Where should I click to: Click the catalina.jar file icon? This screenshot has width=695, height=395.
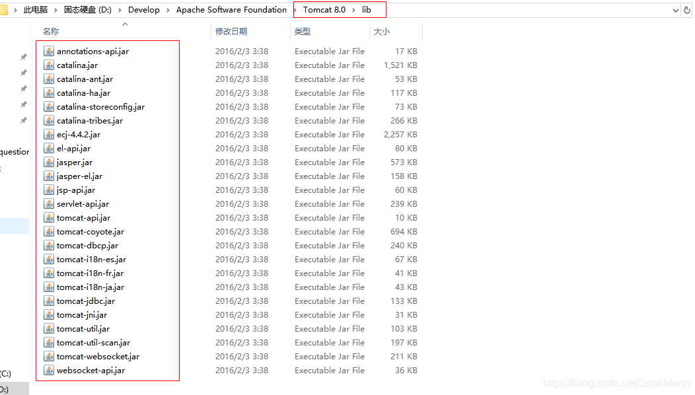click(49, 65)
